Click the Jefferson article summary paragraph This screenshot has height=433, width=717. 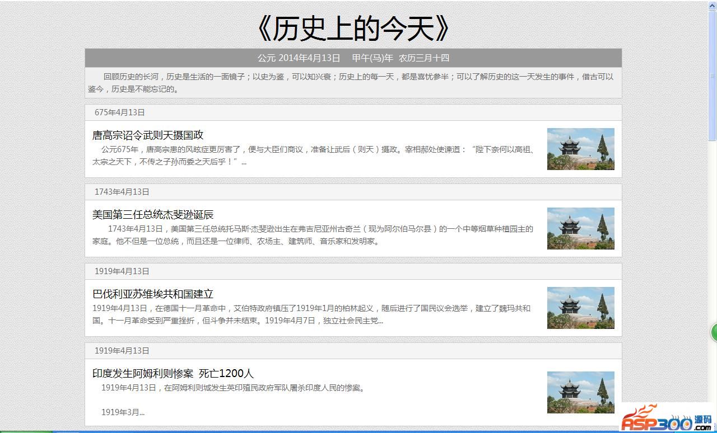point(314,235)
